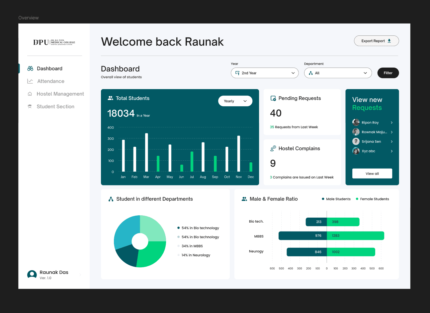Click the Raunak Das profile avatar

(x=32, y=275)
